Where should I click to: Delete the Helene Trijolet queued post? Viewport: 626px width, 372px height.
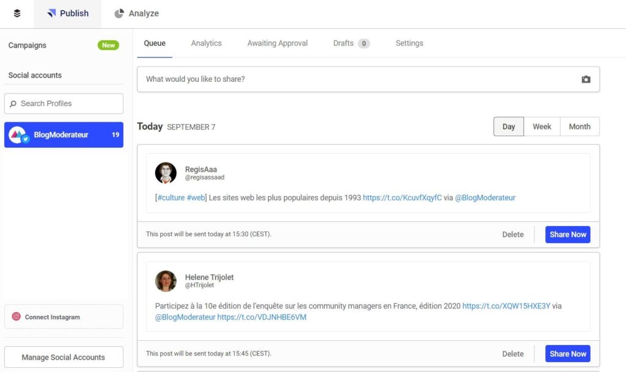(512, 354)
